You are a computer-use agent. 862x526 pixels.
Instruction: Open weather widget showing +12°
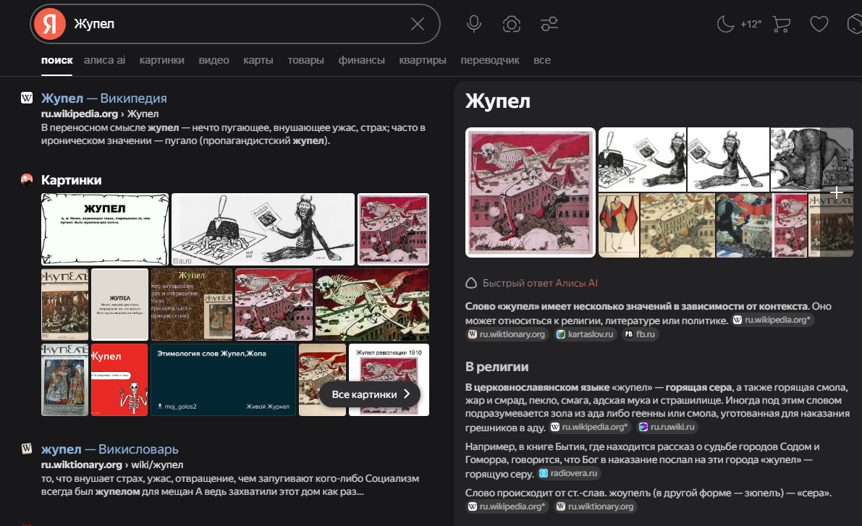[740, 24]
